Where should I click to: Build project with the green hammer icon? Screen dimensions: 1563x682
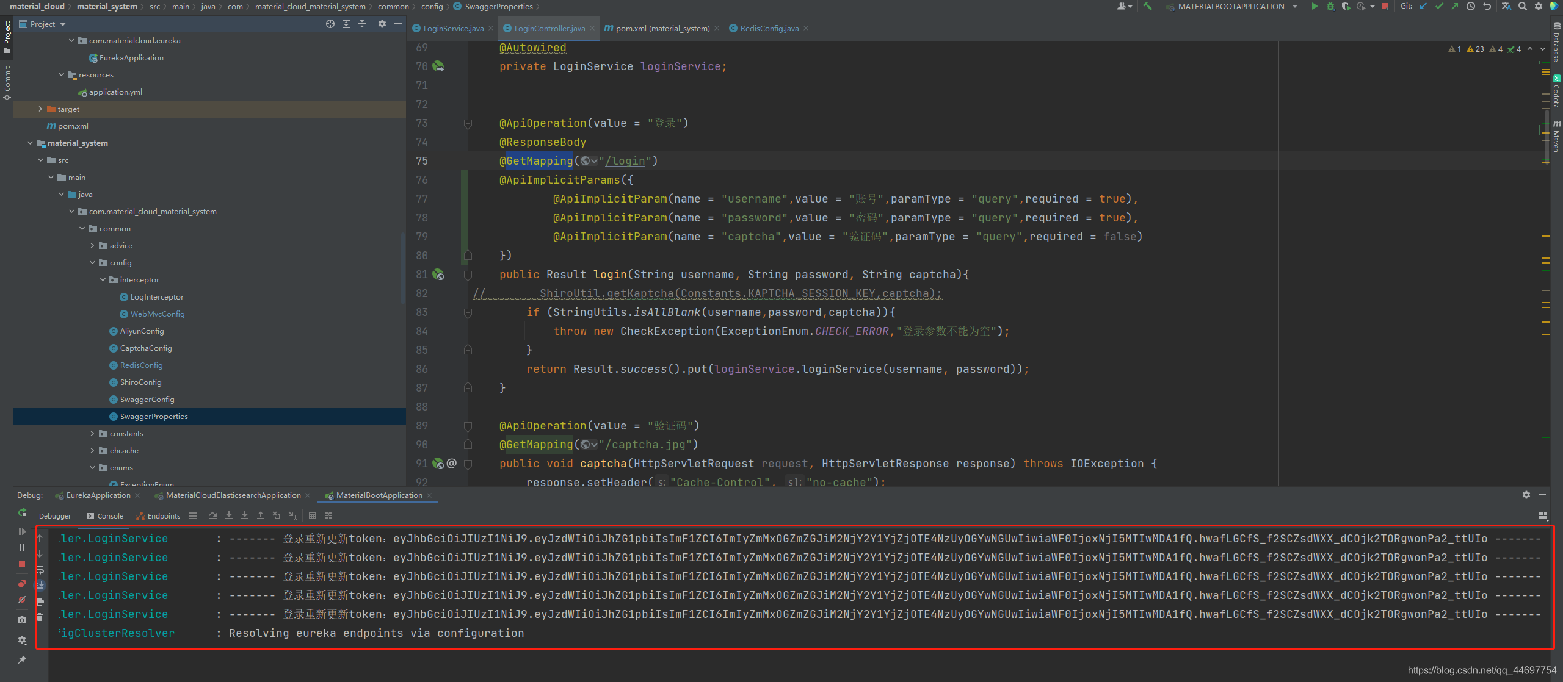pyautogui.click(x=1148, y=7)
